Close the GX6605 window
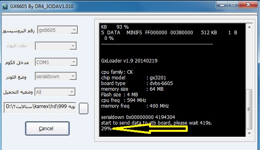Viewport: 261px width, 150px height. coord(248,5)
